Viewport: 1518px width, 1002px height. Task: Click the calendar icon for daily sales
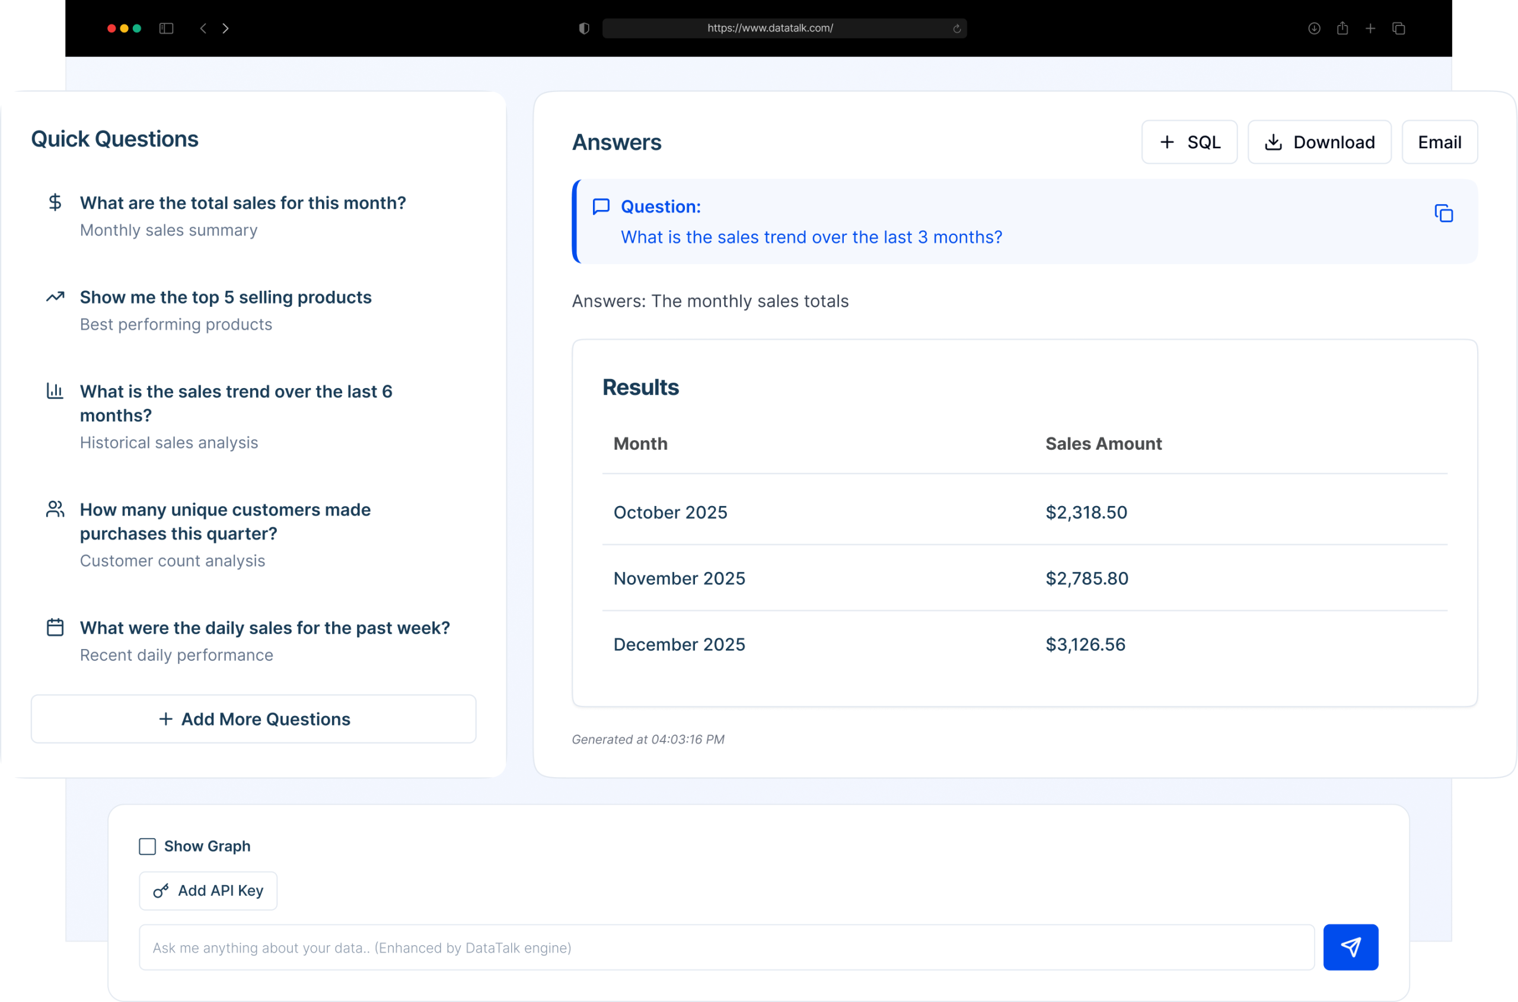(x=55, y=627)
